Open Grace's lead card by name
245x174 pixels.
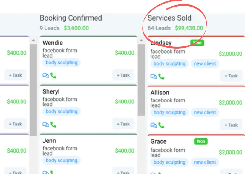[x=158, y=142]
